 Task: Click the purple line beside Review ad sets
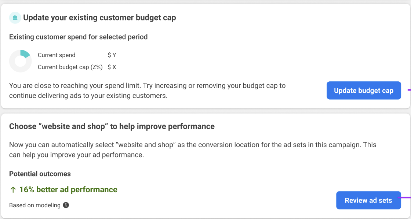tap(404, 197)
